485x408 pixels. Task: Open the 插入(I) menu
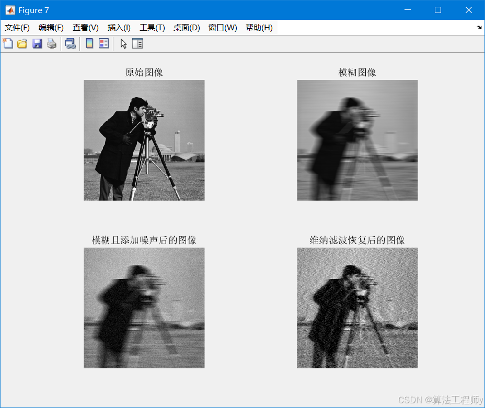click(x=119, y=28)
